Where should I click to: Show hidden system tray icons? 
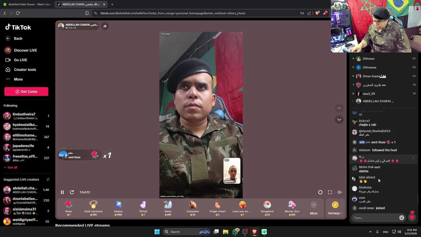[370, 232]
